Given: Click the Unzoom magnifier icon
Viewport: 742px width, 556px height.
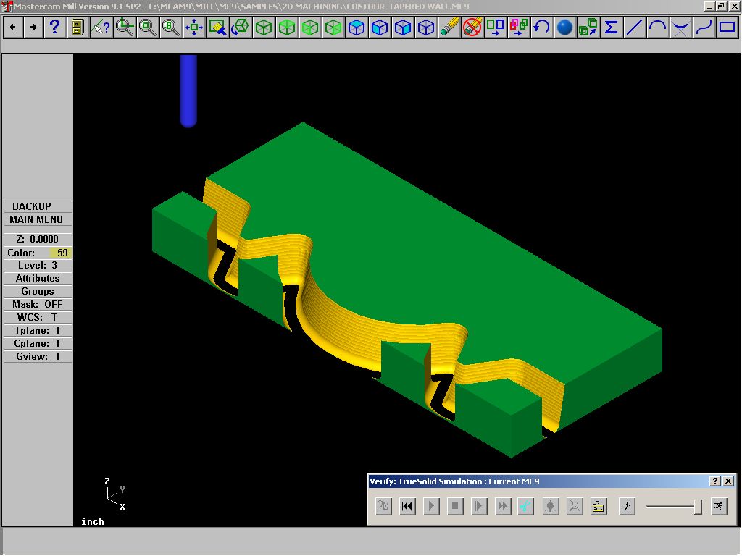Looking at the screenshot, I should (x=147, y=28).
